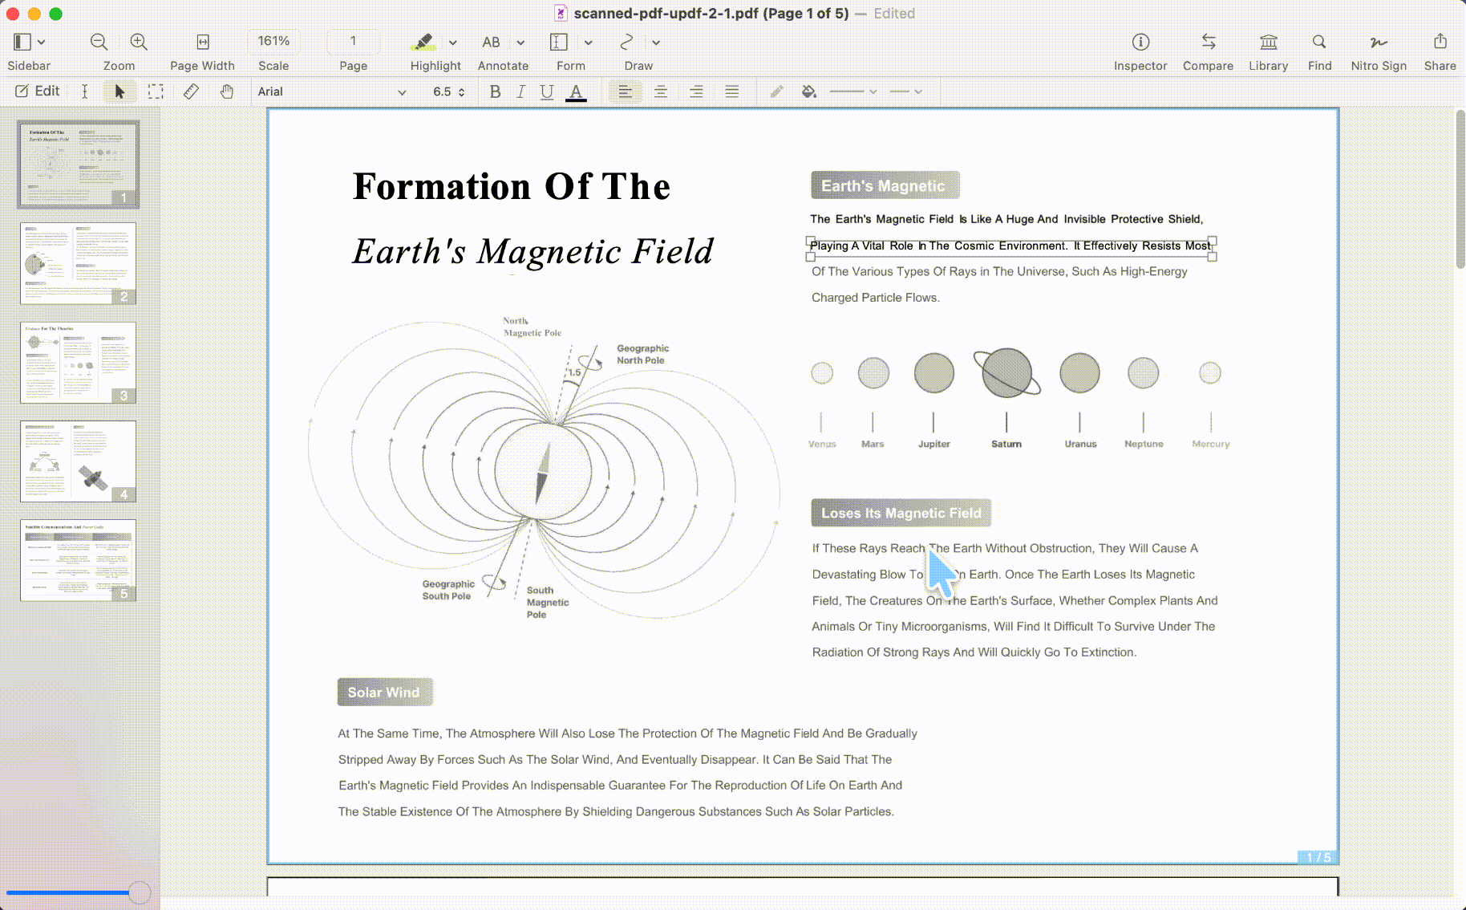Viewport: 1466px width, 910px height.
Task: Fit document to Page Width
Action: pyautogui.click(x=203, y=42)
